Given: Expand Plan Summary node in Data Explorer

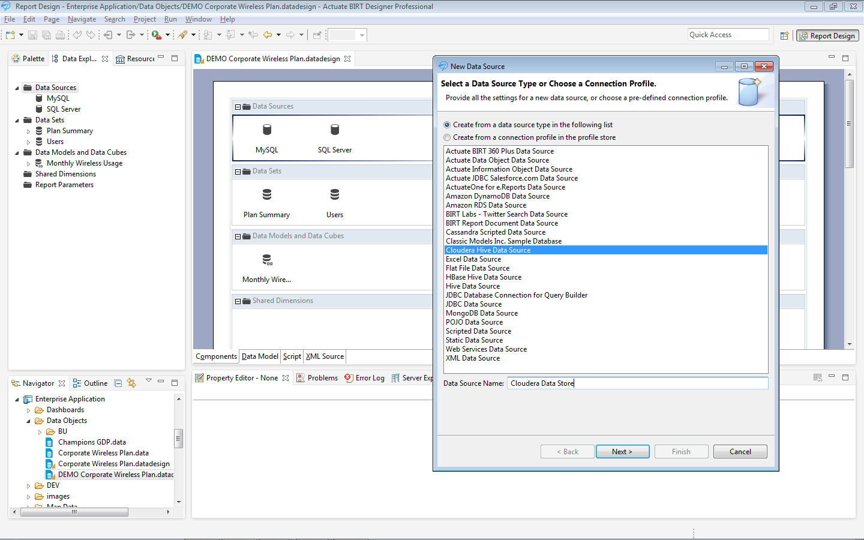Looking at the screenshot, I should (28, 131).
